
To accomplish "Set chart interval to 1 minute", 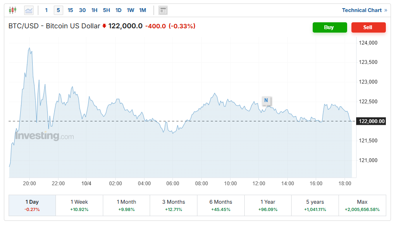I will pyautogui.click(x=46, y=10).
